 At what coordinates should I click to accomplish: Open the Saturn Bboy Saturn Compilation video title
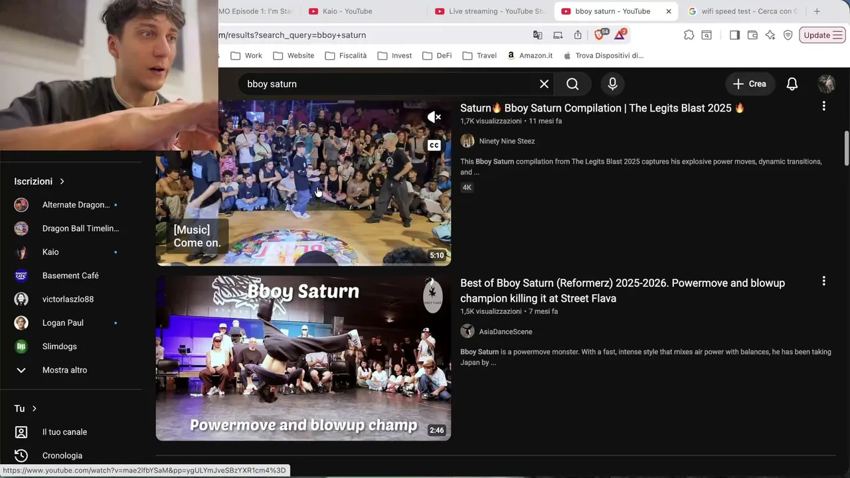(x=602, y=108)
